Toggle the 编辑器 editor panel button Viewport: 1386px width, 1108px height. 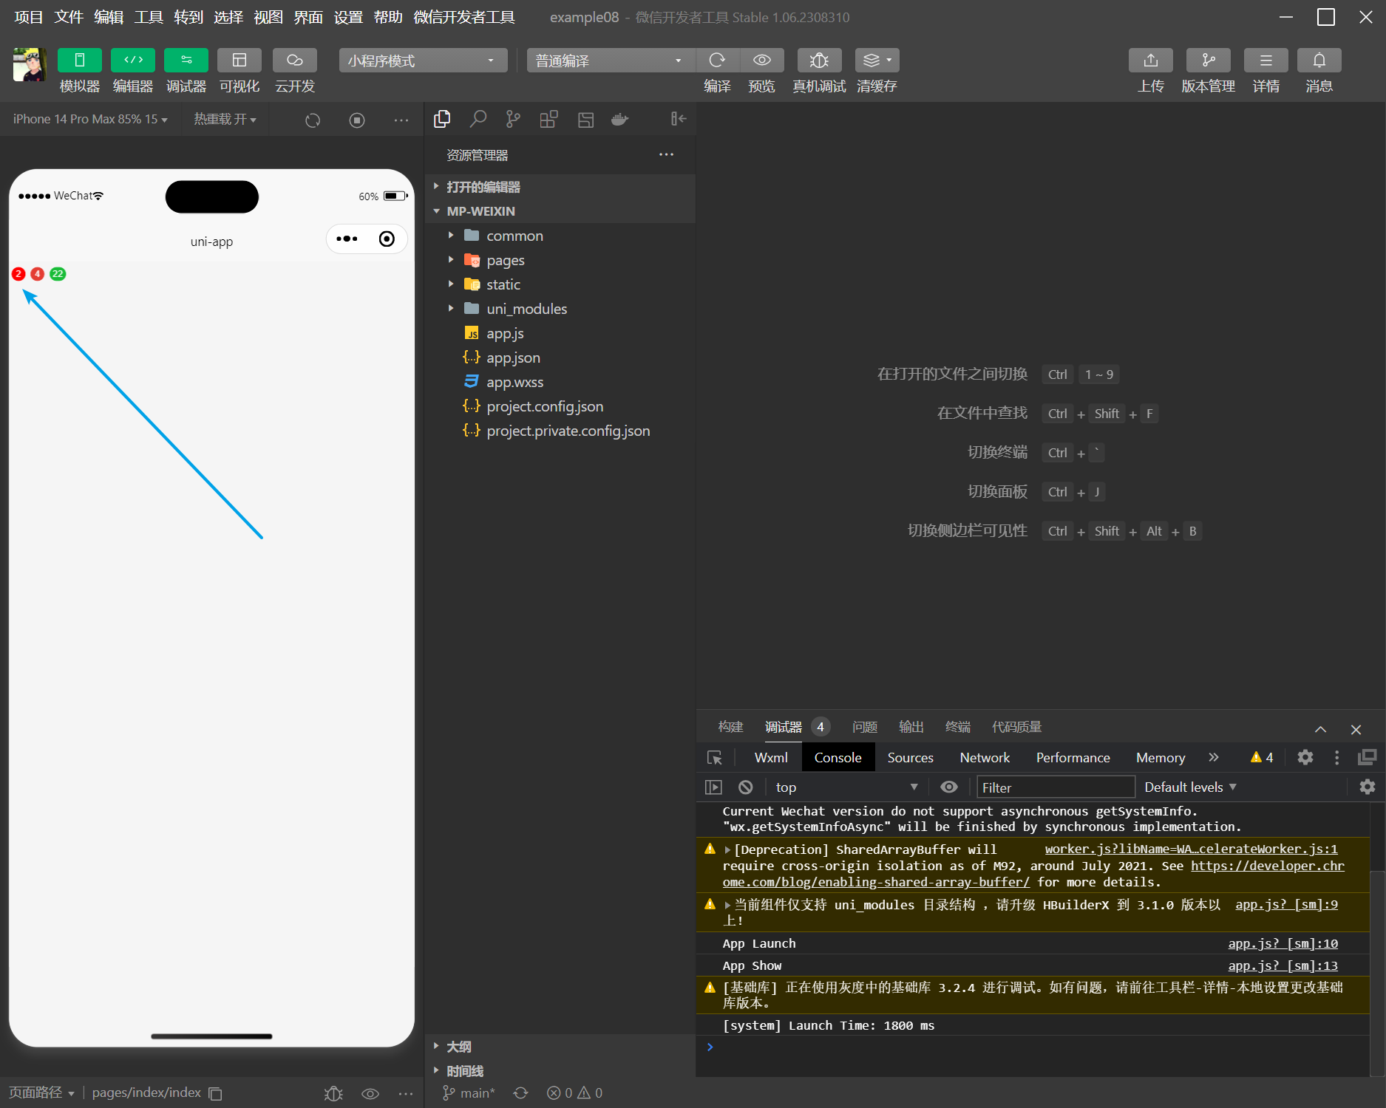point(133,60)
